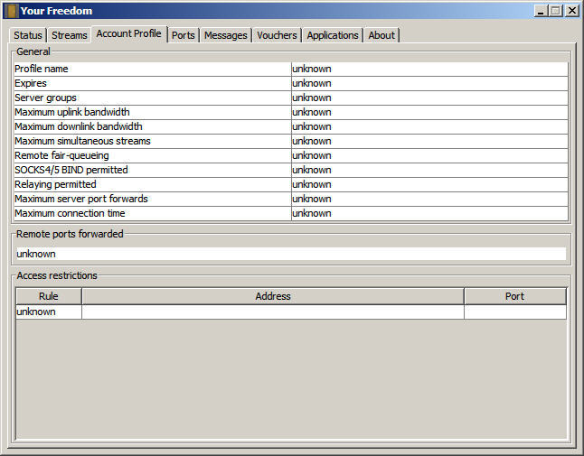Image resolution: width=584 pixels, height=456 pixels.
Task: Select the unknown rule row in Access restrictions
Action: tap(49, 312)
